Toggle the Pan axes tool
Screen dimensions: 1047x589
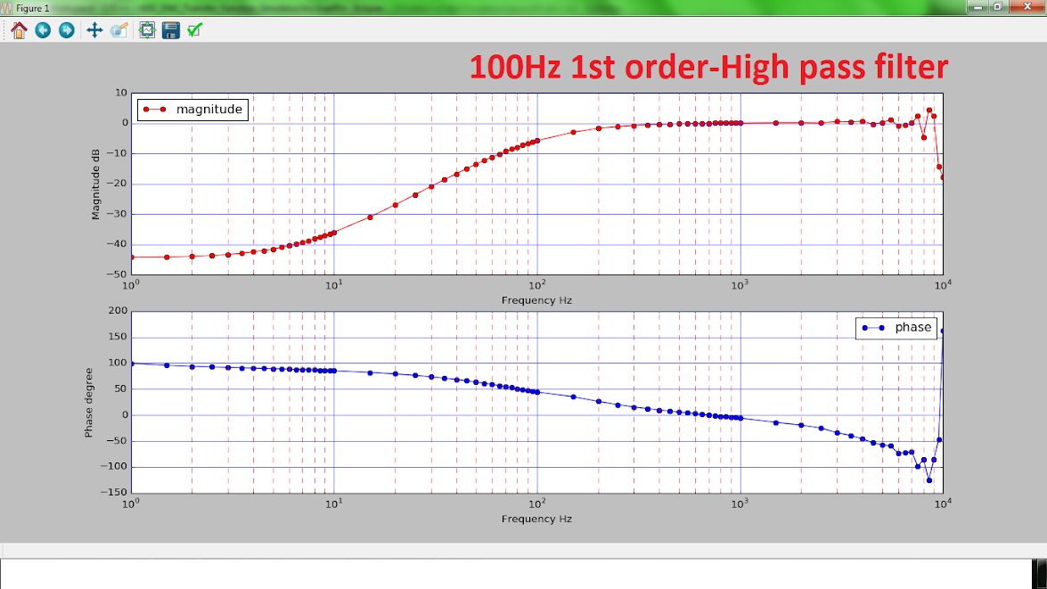94,30
